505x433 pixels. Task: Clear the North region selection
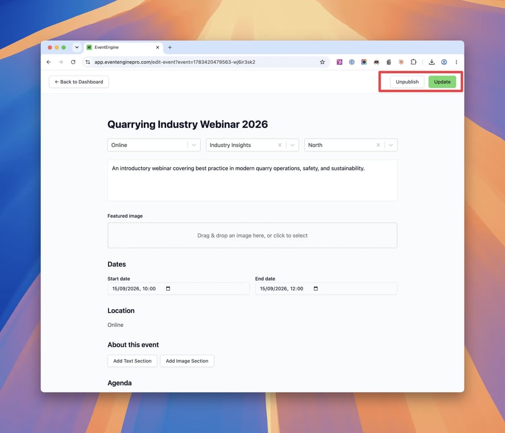(378, 145)
